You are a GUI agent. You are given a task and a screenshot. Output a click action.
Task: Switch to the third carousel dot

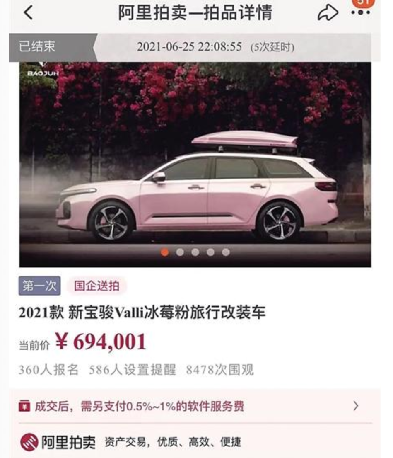195,252
